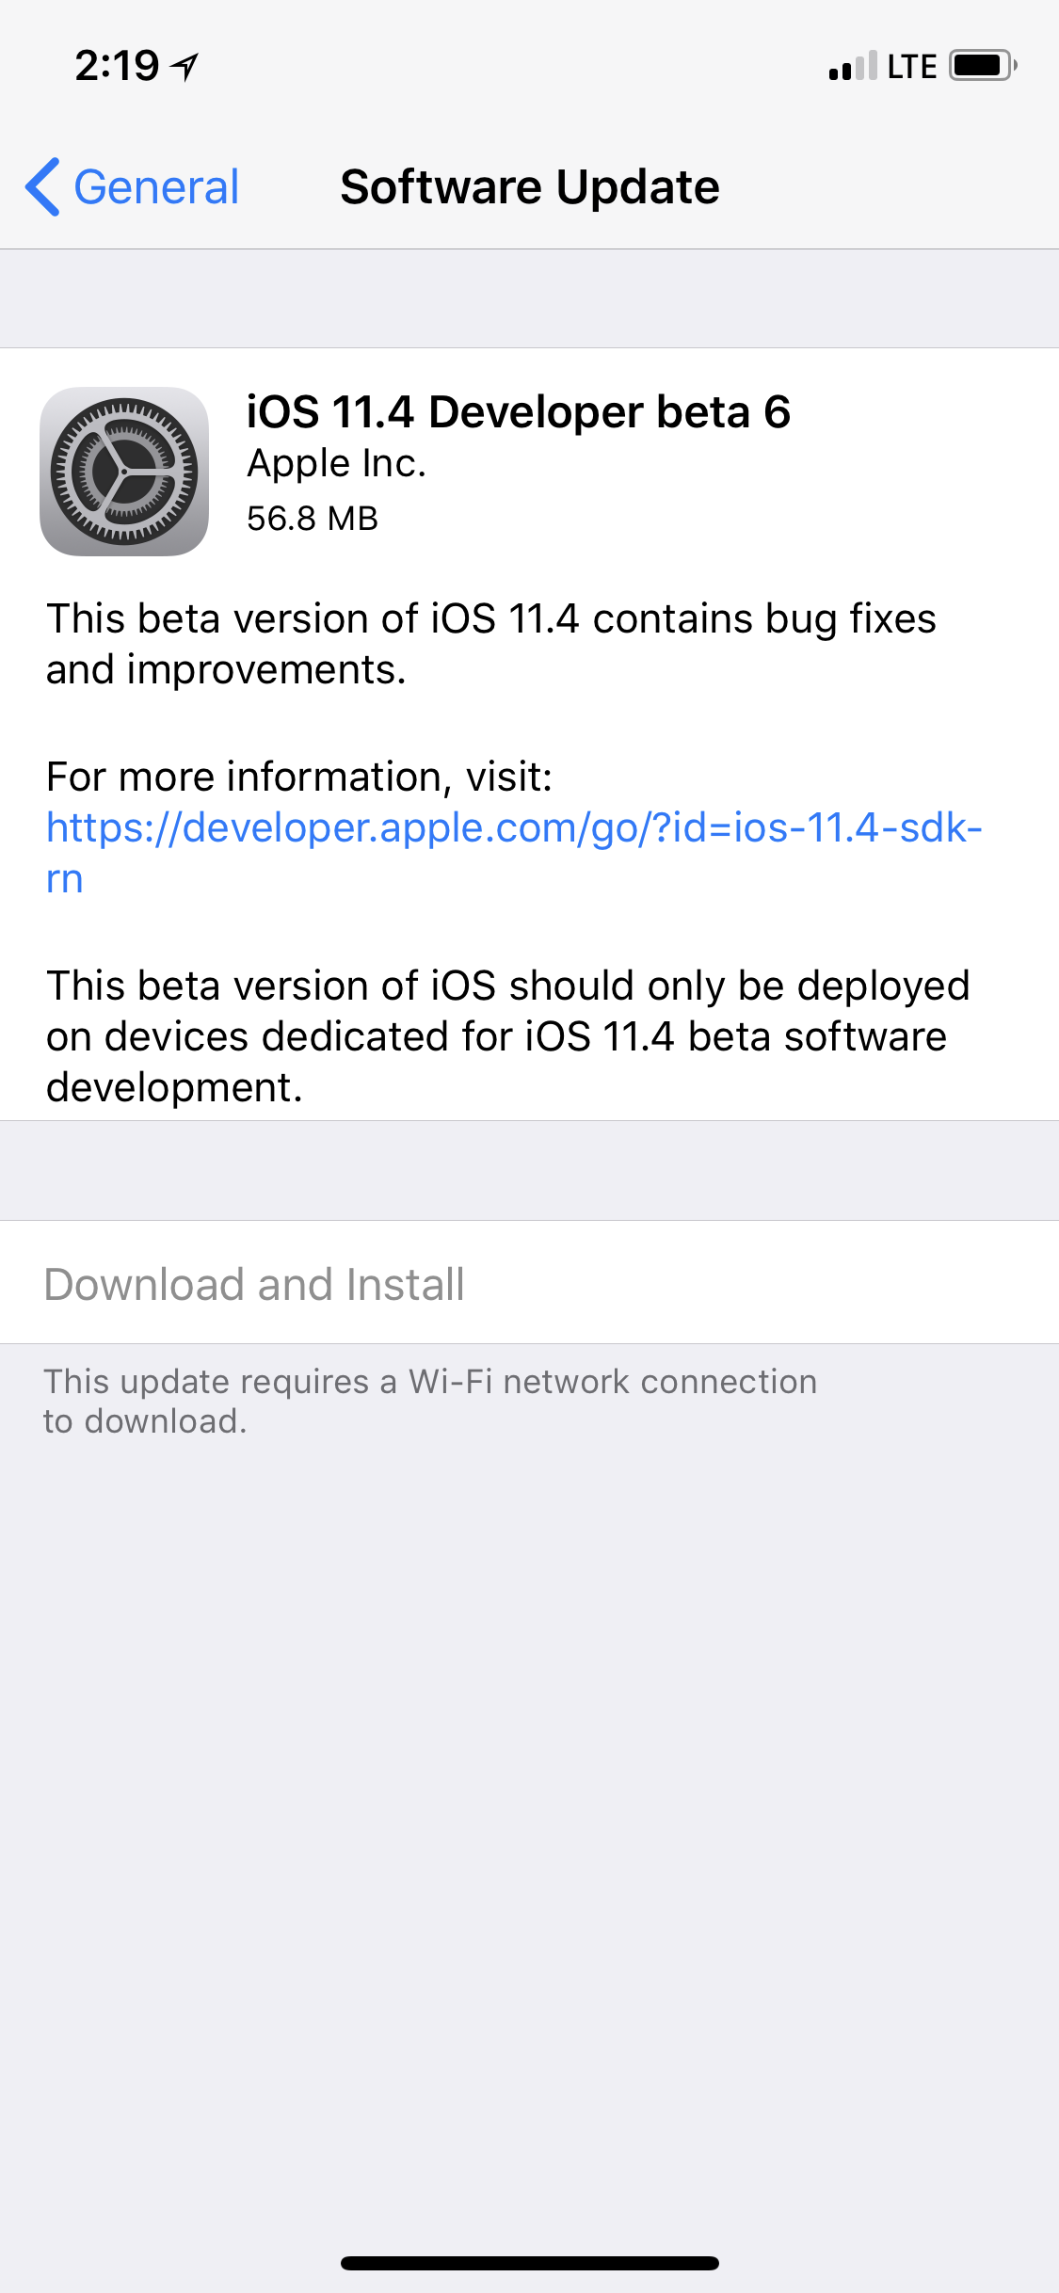This screenshot has width=1059, height=2293.
Task: Tap the Software Update title
Action: click(x=530, y=187)
